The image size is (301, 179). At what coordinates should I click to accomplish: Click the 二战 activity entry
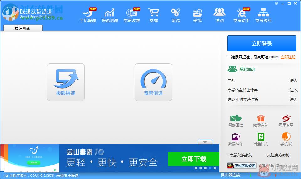coord(231,81)
